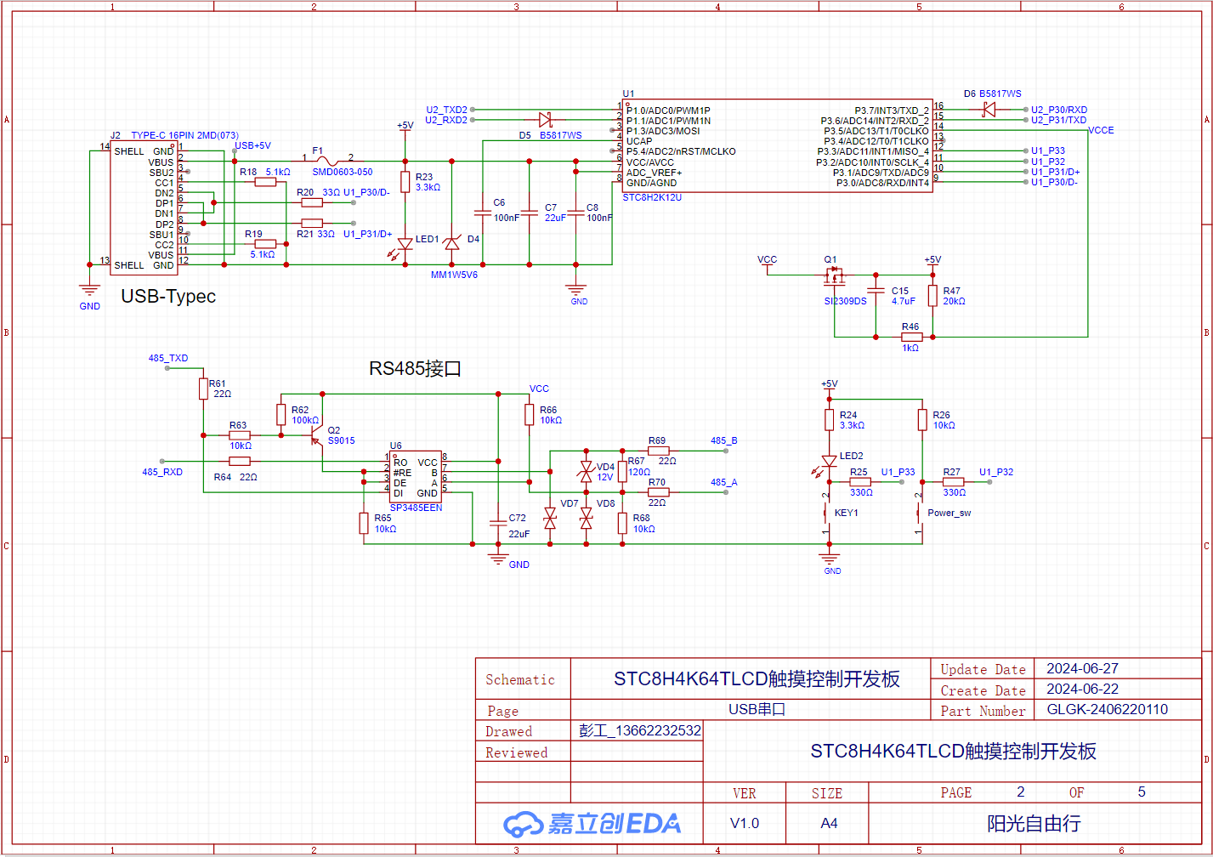Screen dimensions: 1213x857
Task: Select the R65 designator label
Action: 383,518
